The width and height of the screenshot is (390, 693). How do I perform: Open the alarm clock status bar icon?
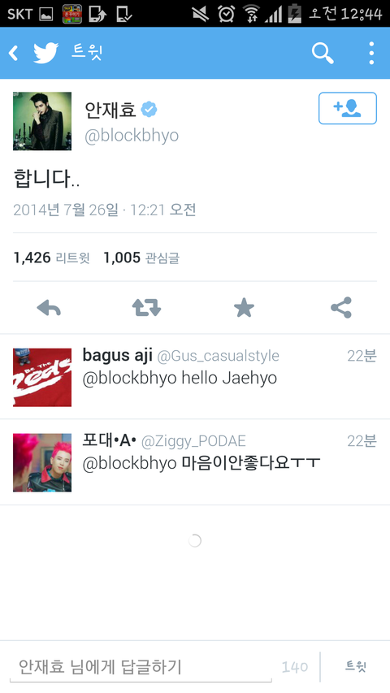227,14
